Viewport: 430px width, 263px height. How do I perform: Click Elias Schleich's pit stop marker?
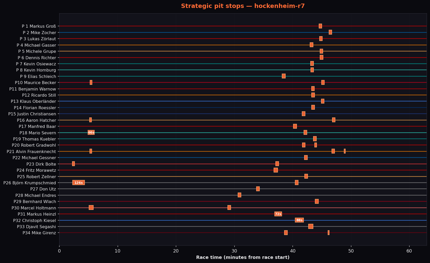click(284, 76)
